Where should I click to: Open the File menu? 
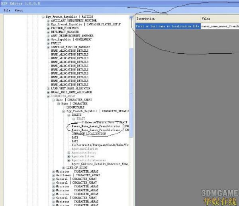click(7, 10)
